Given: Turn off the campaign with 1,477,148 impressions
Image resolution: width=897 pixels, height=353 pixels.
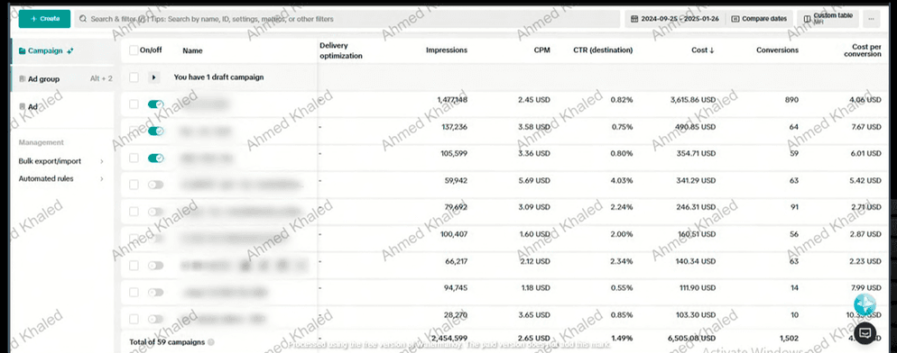Looking at the screenshot, I should [155, 104].
